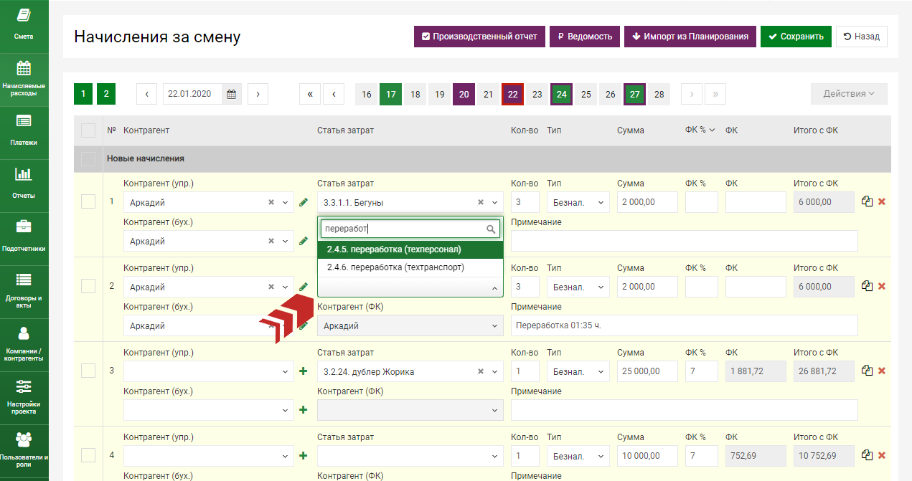
Task: Expand the row 4 Статья затрат dropdown
Action: coord(410,457)
